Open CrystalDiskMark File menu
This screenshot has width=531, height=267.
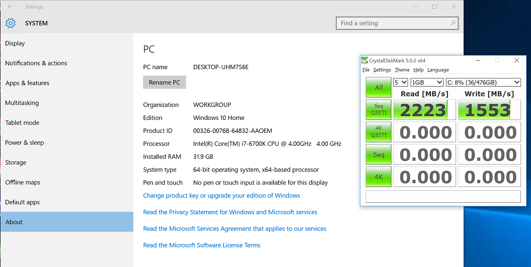[x=366, y=69]
